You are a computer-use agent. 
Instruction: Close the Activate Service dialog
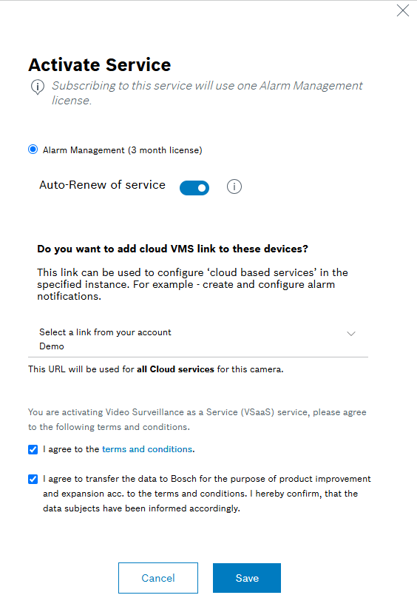(402, 10)
